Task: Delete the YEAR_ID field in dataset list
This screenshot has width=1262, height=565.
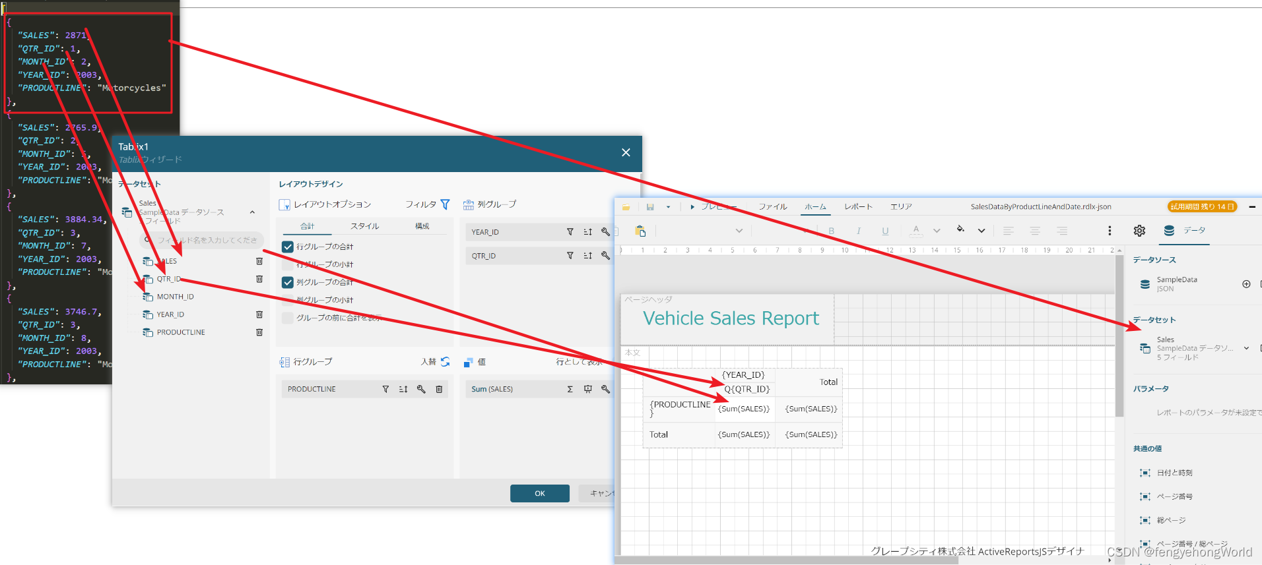Action: click(x=259, y=314)
